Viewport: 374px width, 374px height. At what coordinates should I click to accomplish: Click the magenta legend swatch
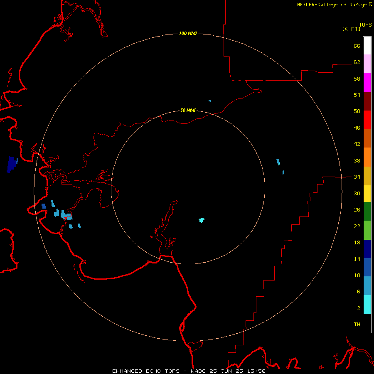click(x=367, y=83)
